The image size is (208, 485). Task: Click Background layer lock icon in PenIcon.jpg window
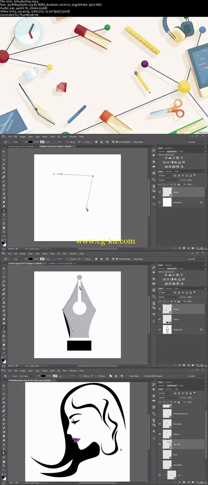click(201, 330)
